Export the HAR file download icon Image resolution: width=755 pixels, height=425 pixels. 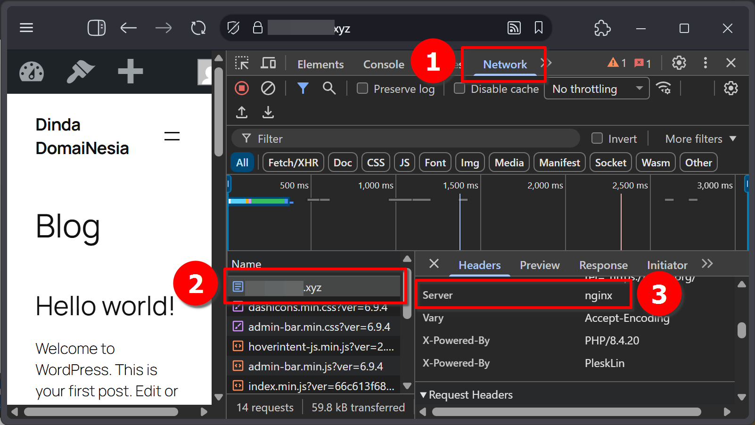268,112
